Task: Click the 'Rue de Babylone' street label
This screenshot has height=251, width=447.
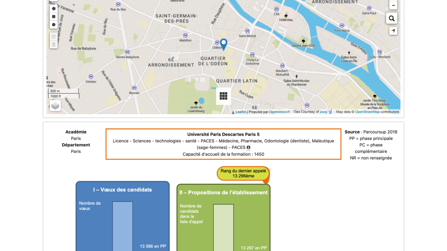Action: (83, 49)
